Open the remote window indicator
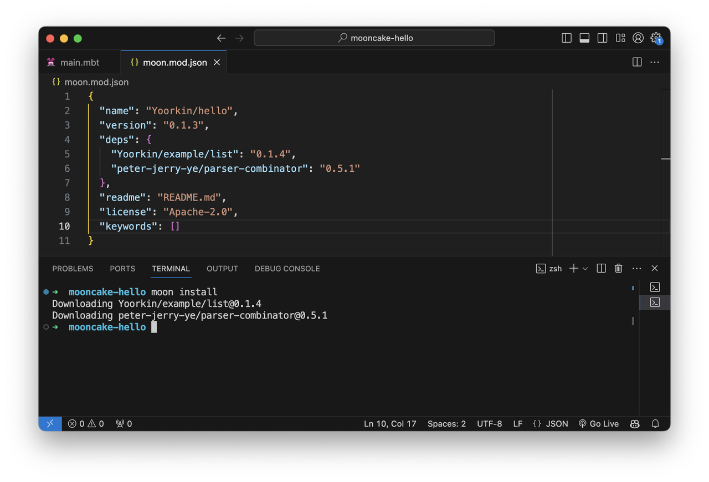709x482 pixels. [50, 424]
